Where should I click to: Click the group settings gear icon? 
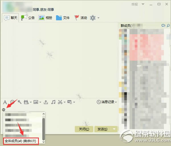point(93,18)
